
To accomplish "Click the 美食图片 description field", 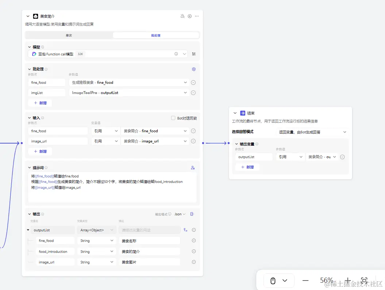I will [150, 262].
